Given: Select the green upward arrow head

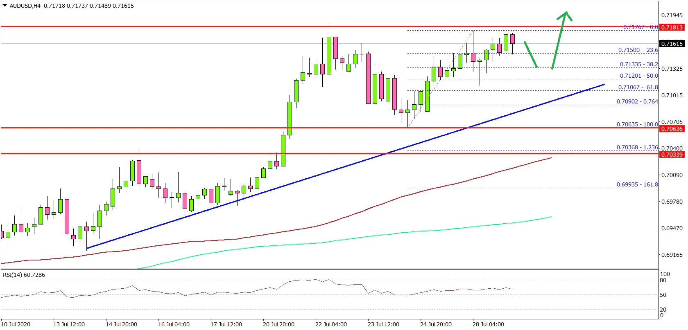Looking at the screenshot, I should [566, 15].
